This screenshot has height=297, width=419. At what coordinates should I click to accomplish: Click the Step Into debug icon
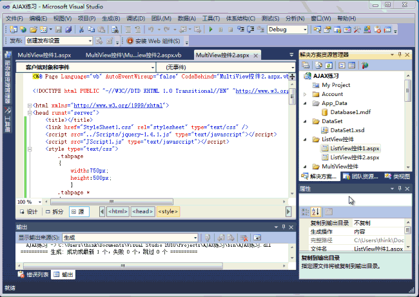[240, 30]
